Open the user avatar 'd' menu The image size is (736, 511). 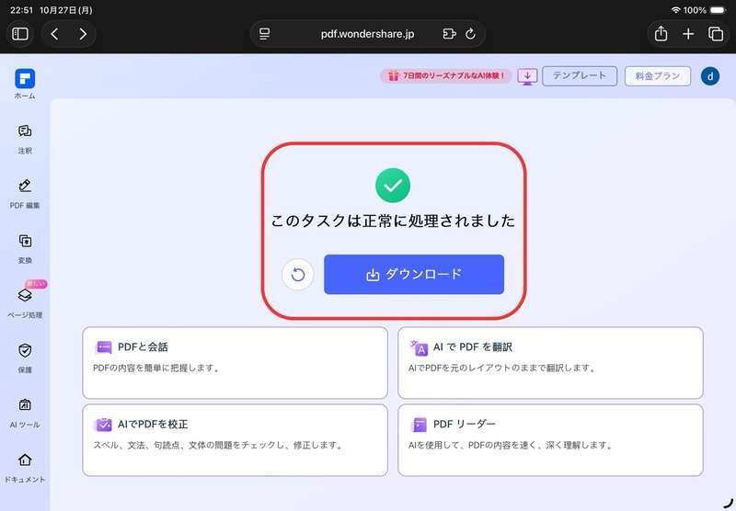pos(709,76)
